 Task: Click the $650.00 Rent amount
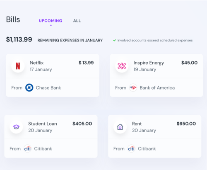[x=186, y=124]
